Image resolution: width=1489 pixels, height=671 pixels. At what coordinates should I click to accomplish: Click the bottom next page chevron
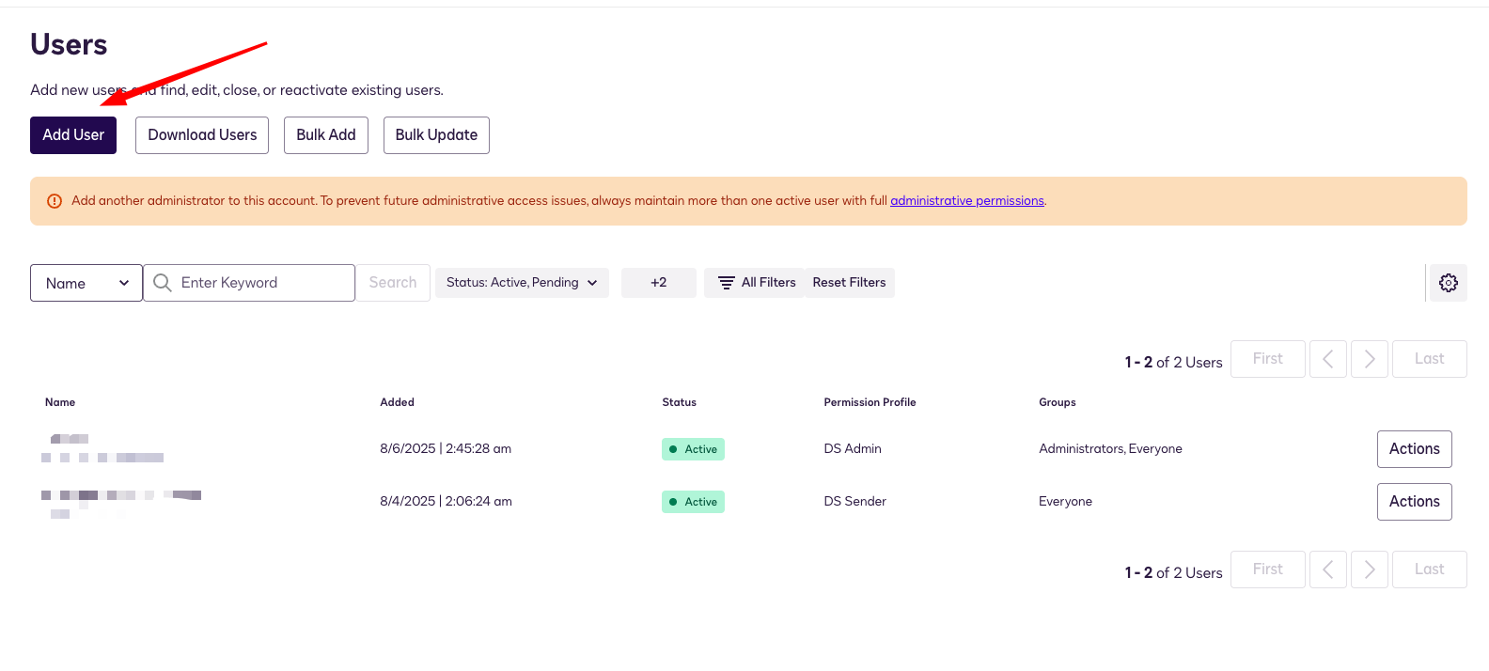pos(1369,570)
